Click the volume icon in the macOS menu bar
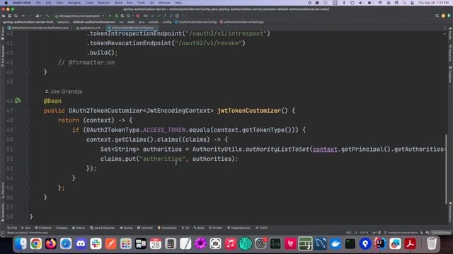The height and width of the screenshot is (254, 453). (x=361, y=3)
